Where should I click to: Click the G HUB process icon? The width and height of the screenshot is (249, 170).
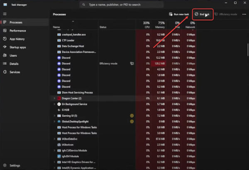point(59,110)
